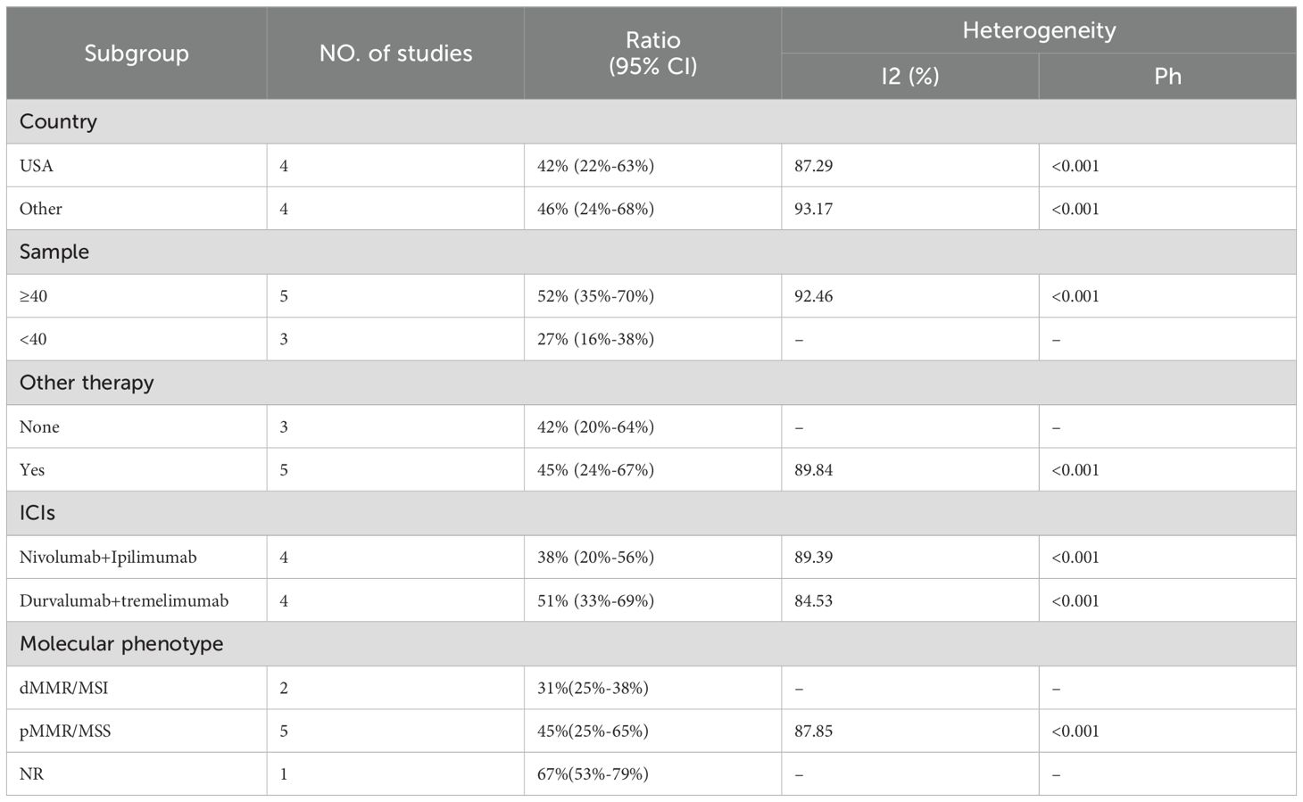Viewport: 1303px width, 802px height.
Task: Click the Subgroup column header
Action: coord(137,54)
